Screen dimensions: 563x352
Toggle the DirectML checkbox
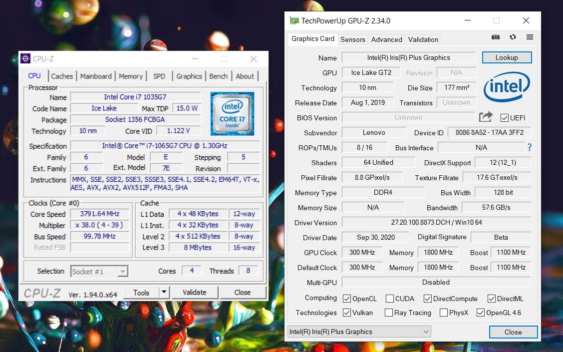[x=492, y=299]
